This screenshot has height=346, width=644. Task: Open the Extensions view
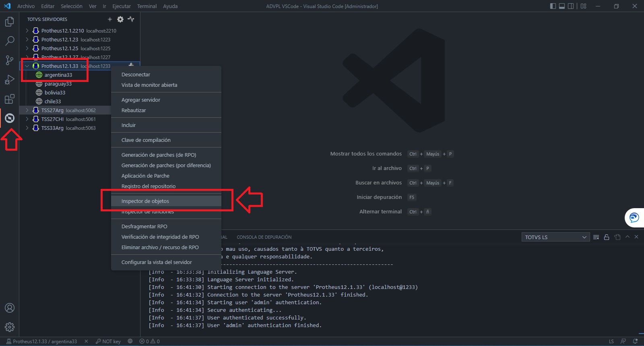[x=10, y=99]
